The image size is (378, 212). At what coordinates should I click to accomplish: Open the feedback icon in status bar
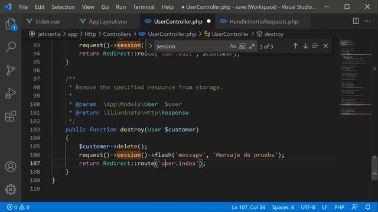(354, 207)
